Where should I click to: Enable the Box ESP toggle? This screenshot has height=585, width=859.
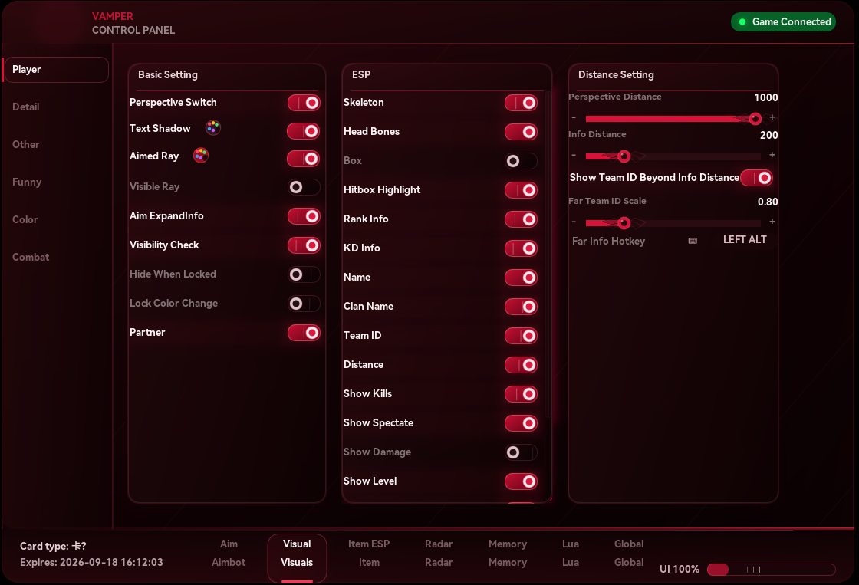tap(521, 161)
